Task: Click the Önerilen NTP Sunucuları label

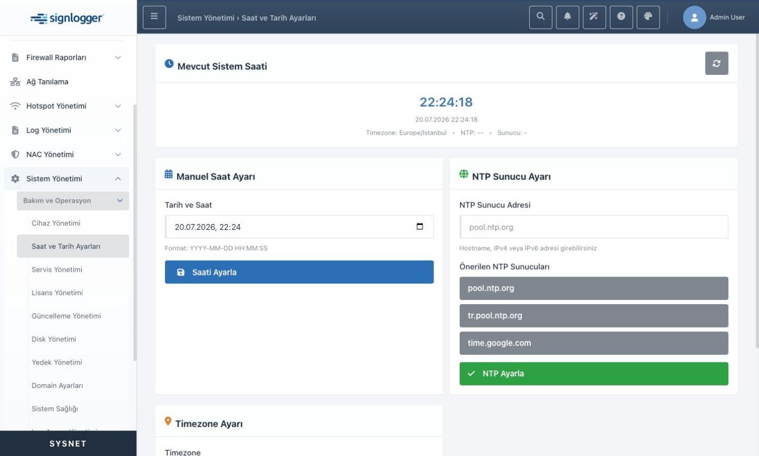Action: (x=504, y=266)
